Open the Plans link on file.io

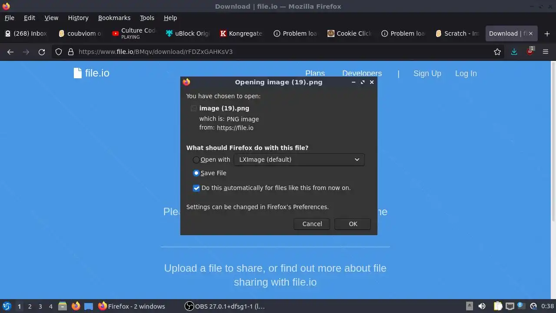[315, 73]
